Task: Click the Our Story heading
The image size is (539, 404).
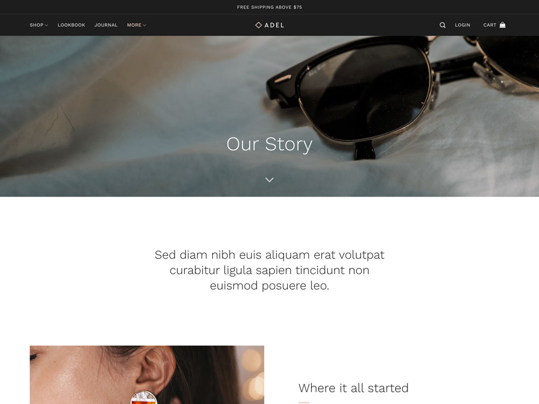Action: pyautogui.click(x=269, y=144)
